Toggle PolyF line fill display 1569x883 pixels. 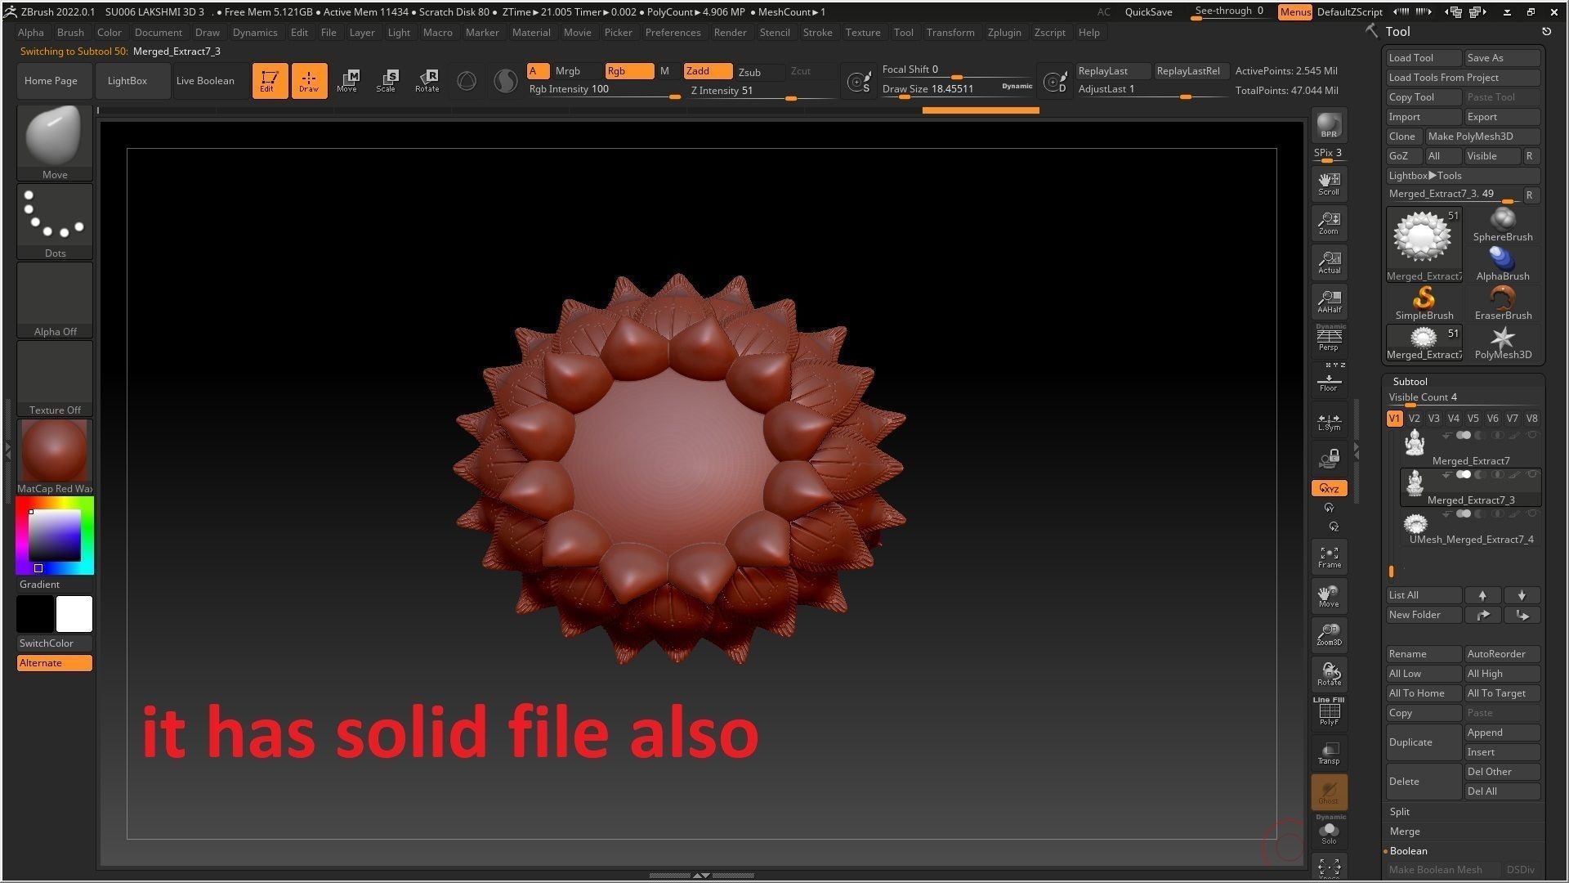(x=1329, y=714)
